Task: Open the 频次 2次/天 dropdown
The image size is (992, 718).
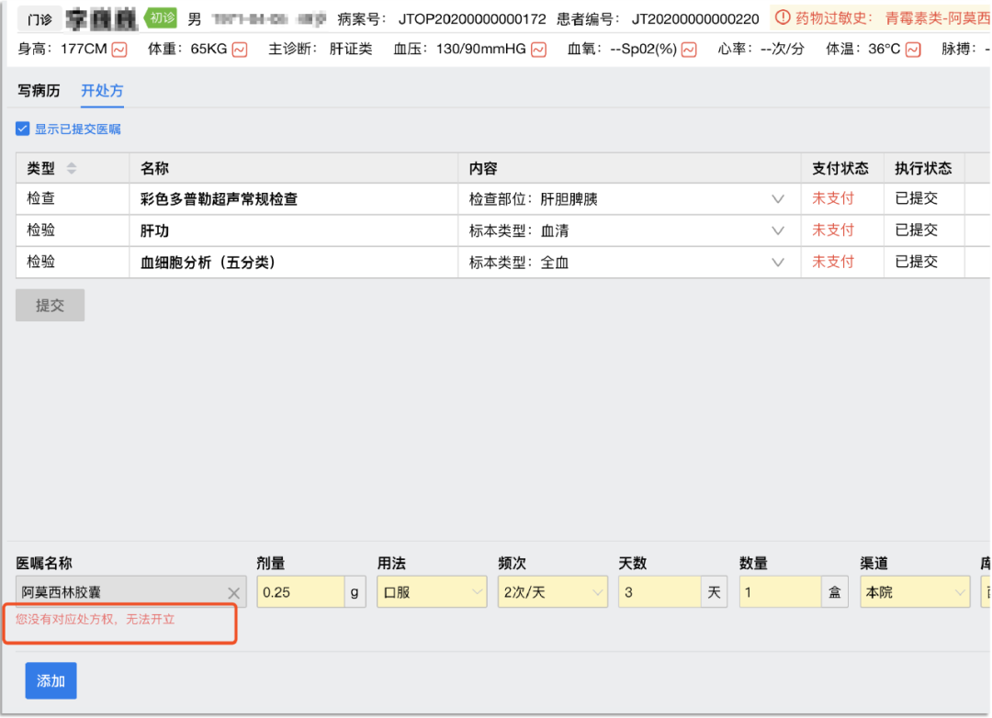Action: click(552, 592)
